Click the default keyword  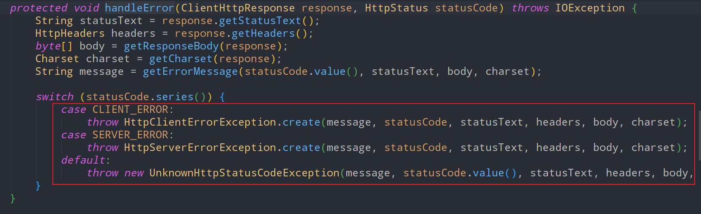coord(83,160)
